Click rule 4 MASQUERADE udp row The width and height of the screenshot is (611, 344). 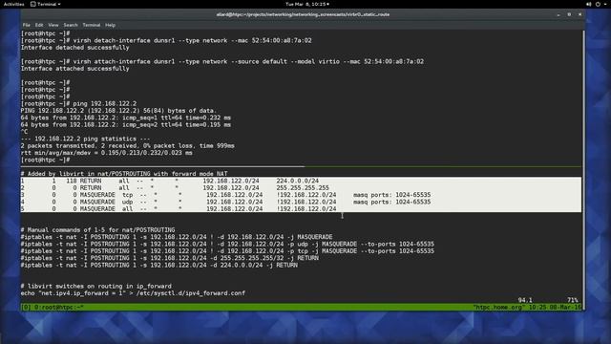click(x=301, y=202)
